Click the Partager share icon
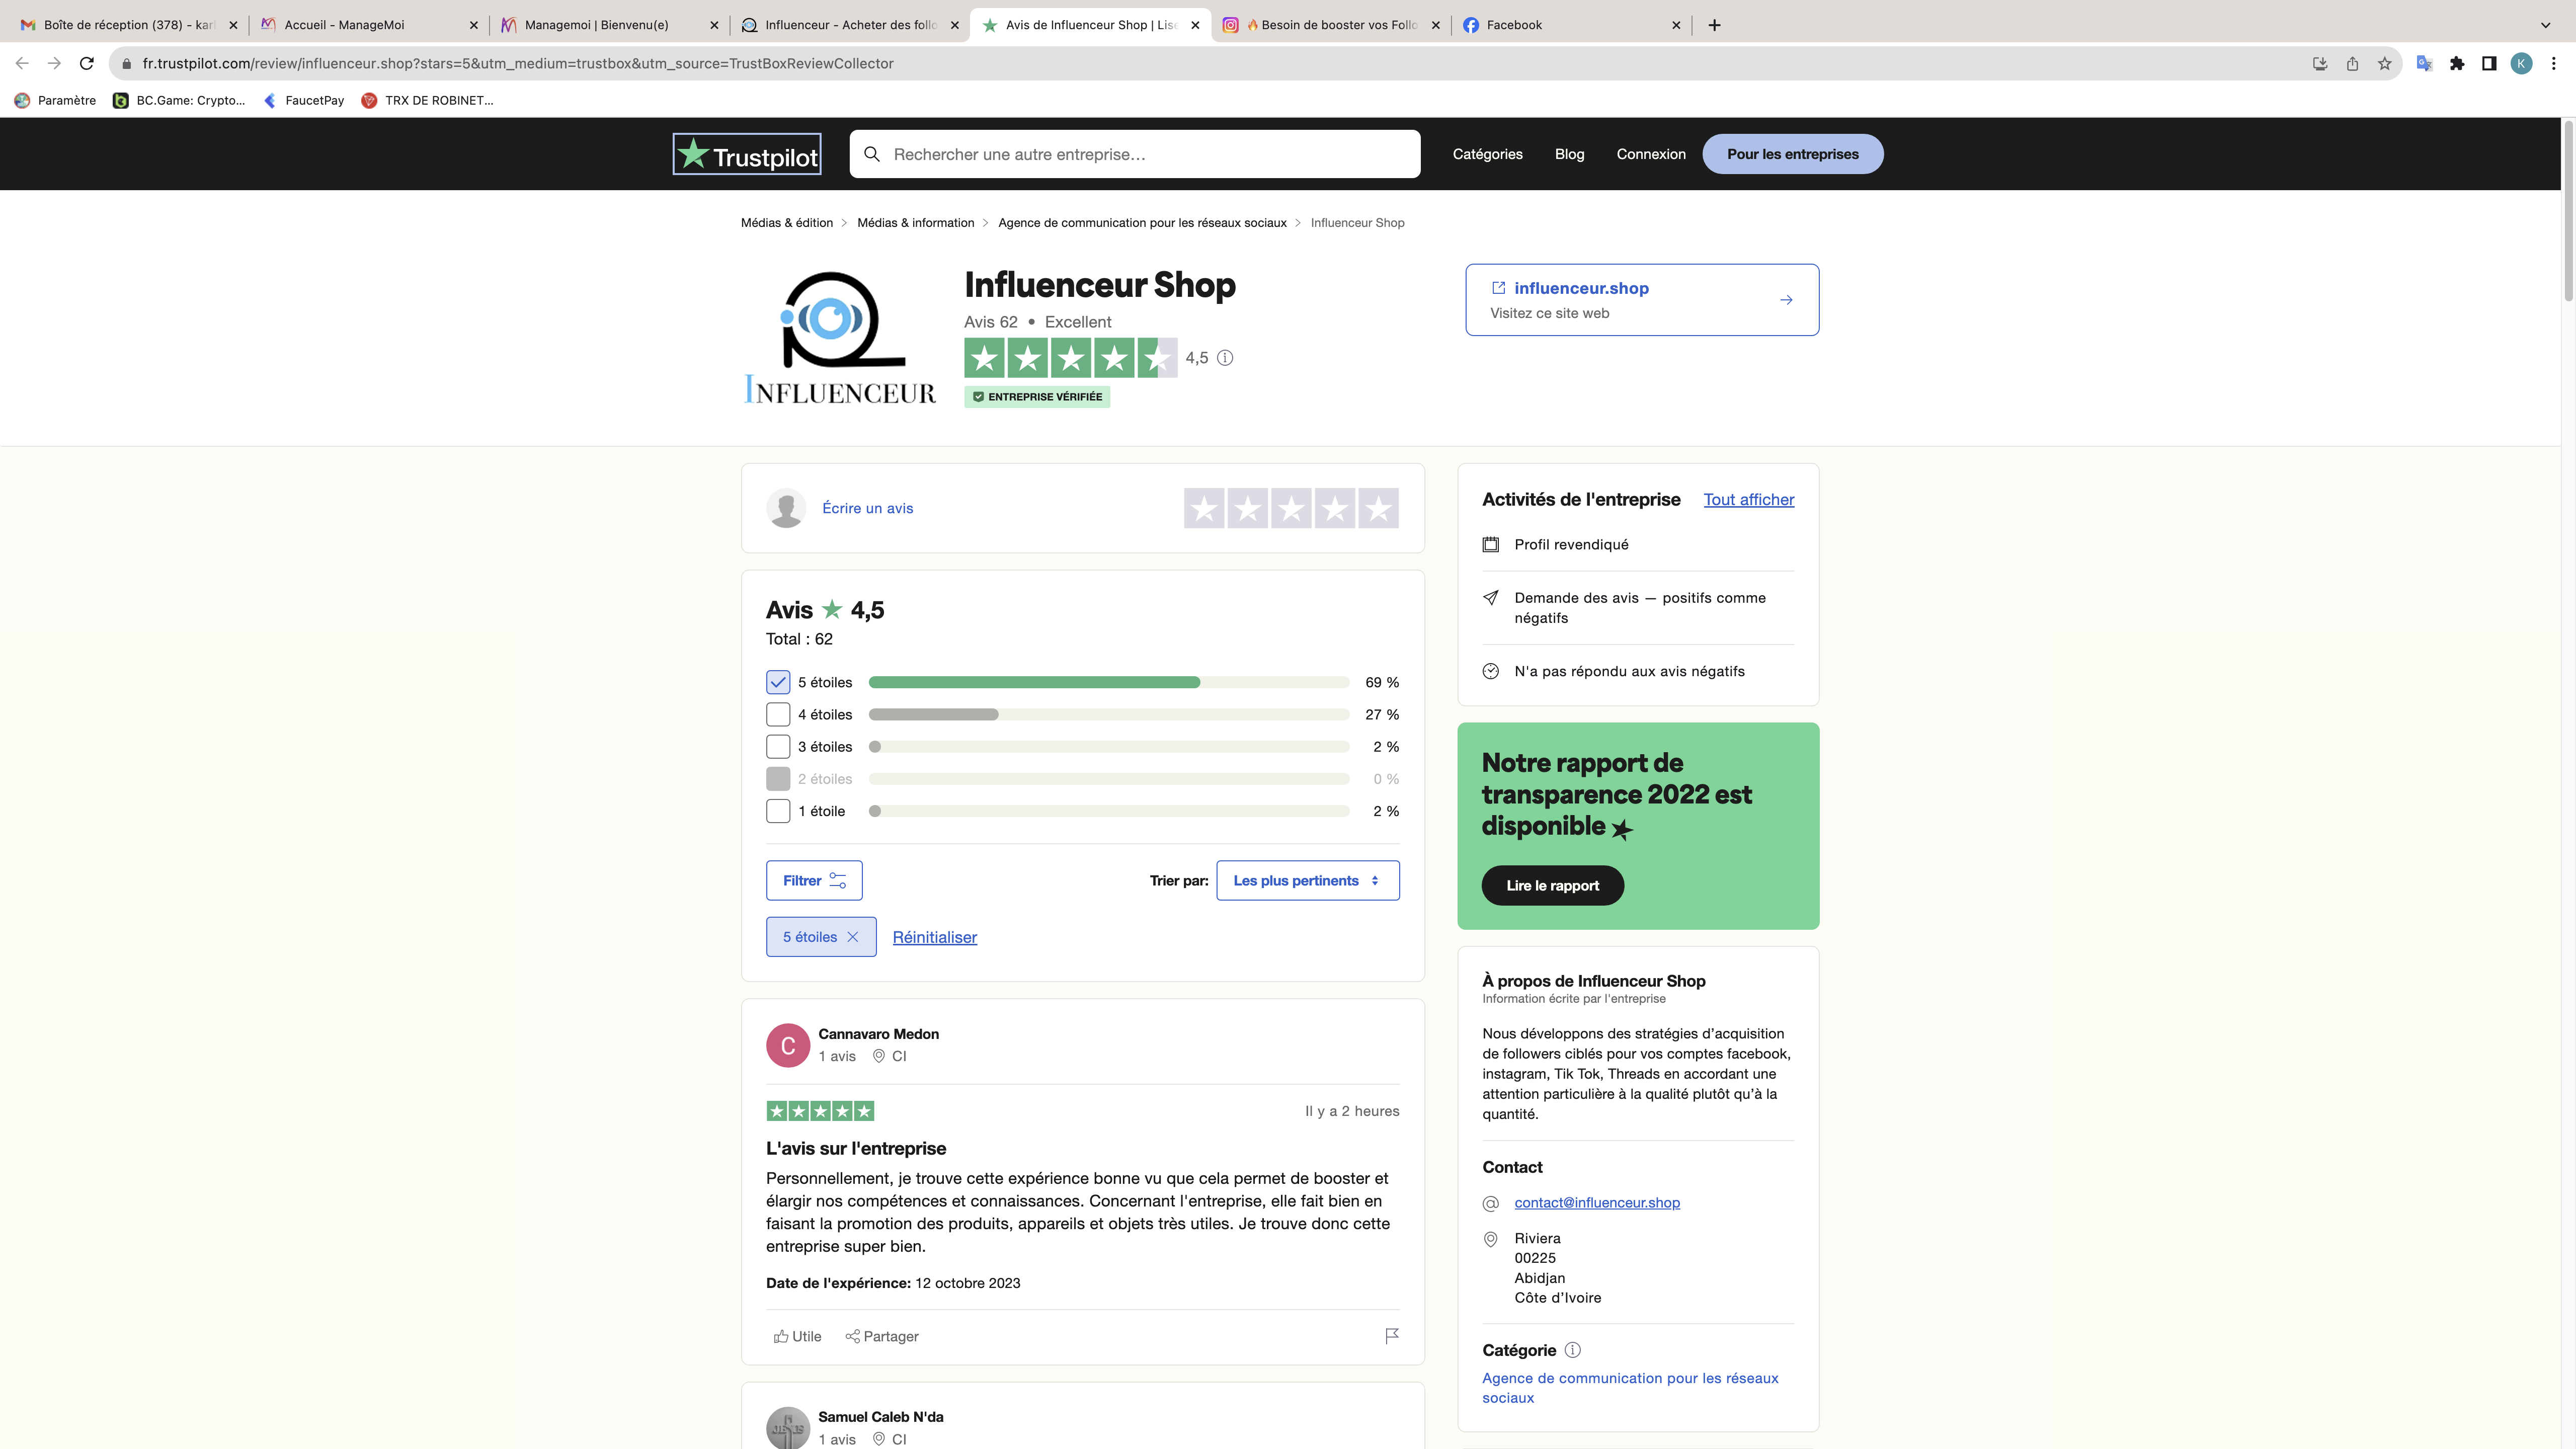Image resolution: width=2576 pixels, height=1449 pixels. (852, 1336)
